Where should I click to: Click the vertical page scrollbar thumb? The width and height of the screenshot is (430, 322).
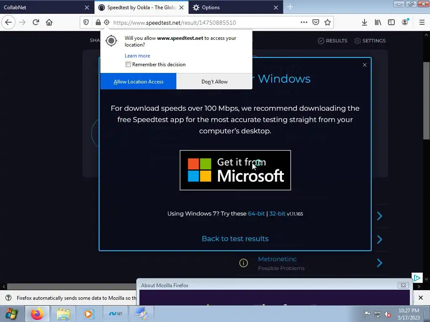coord(426,101)
